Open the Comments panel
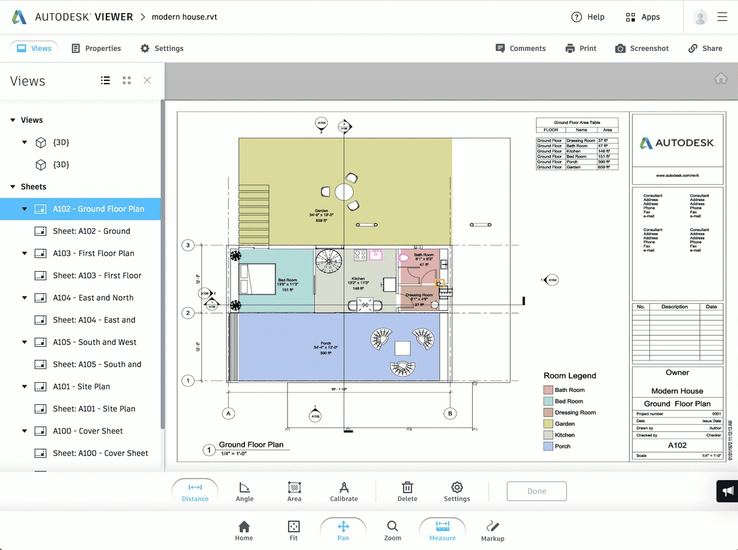 (521, 48)
